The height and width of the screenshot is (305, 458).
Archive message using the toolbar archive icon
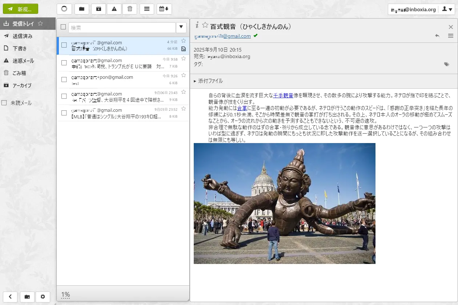(x=99, y=9)
